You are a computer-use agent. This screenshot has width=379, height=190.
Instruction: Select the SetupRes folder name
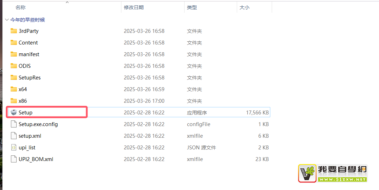30,77
